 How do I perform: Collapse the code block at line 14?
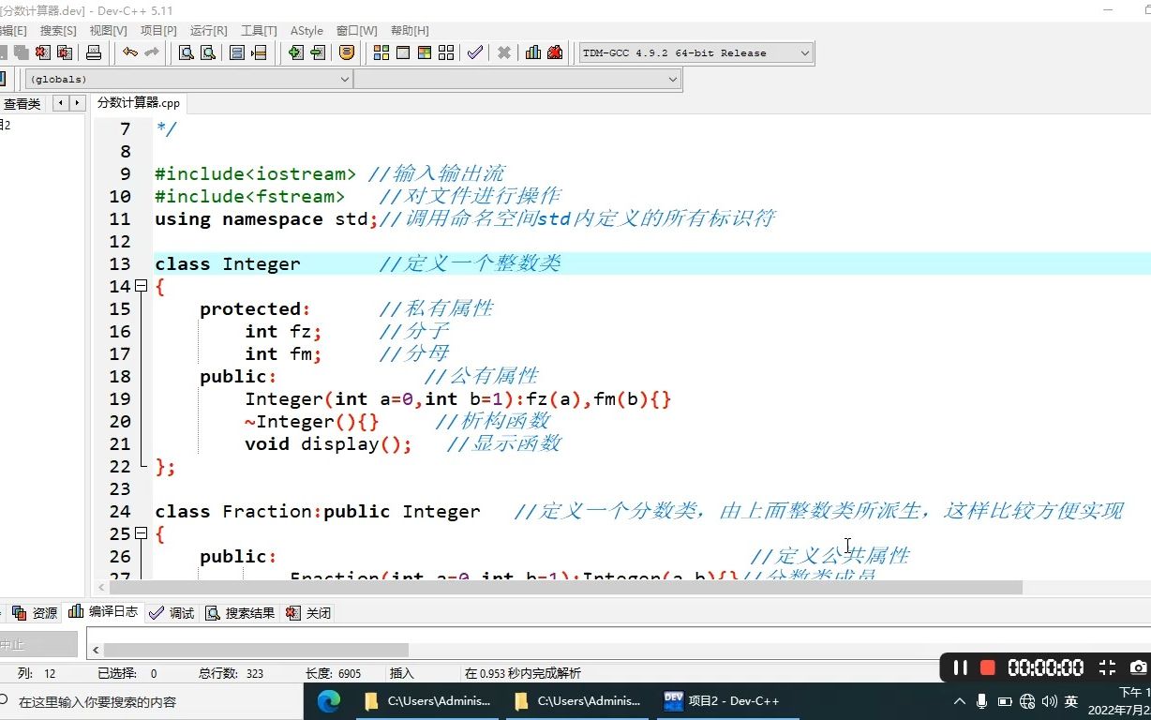[x=140, y=286]
